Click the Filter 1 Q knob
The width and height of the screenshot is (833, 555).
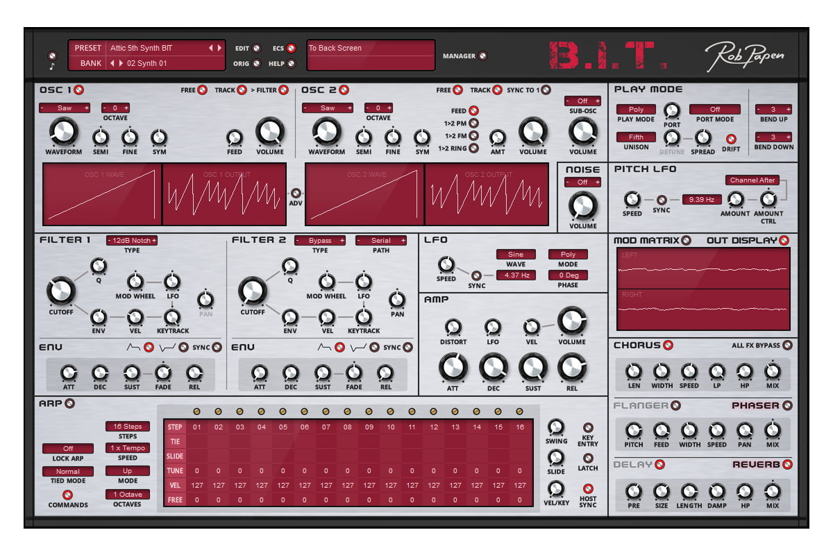98,265
